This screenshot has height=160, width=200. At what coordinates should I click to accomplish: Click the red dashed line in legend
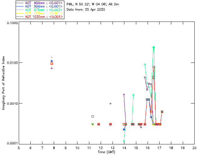(20, 17)
